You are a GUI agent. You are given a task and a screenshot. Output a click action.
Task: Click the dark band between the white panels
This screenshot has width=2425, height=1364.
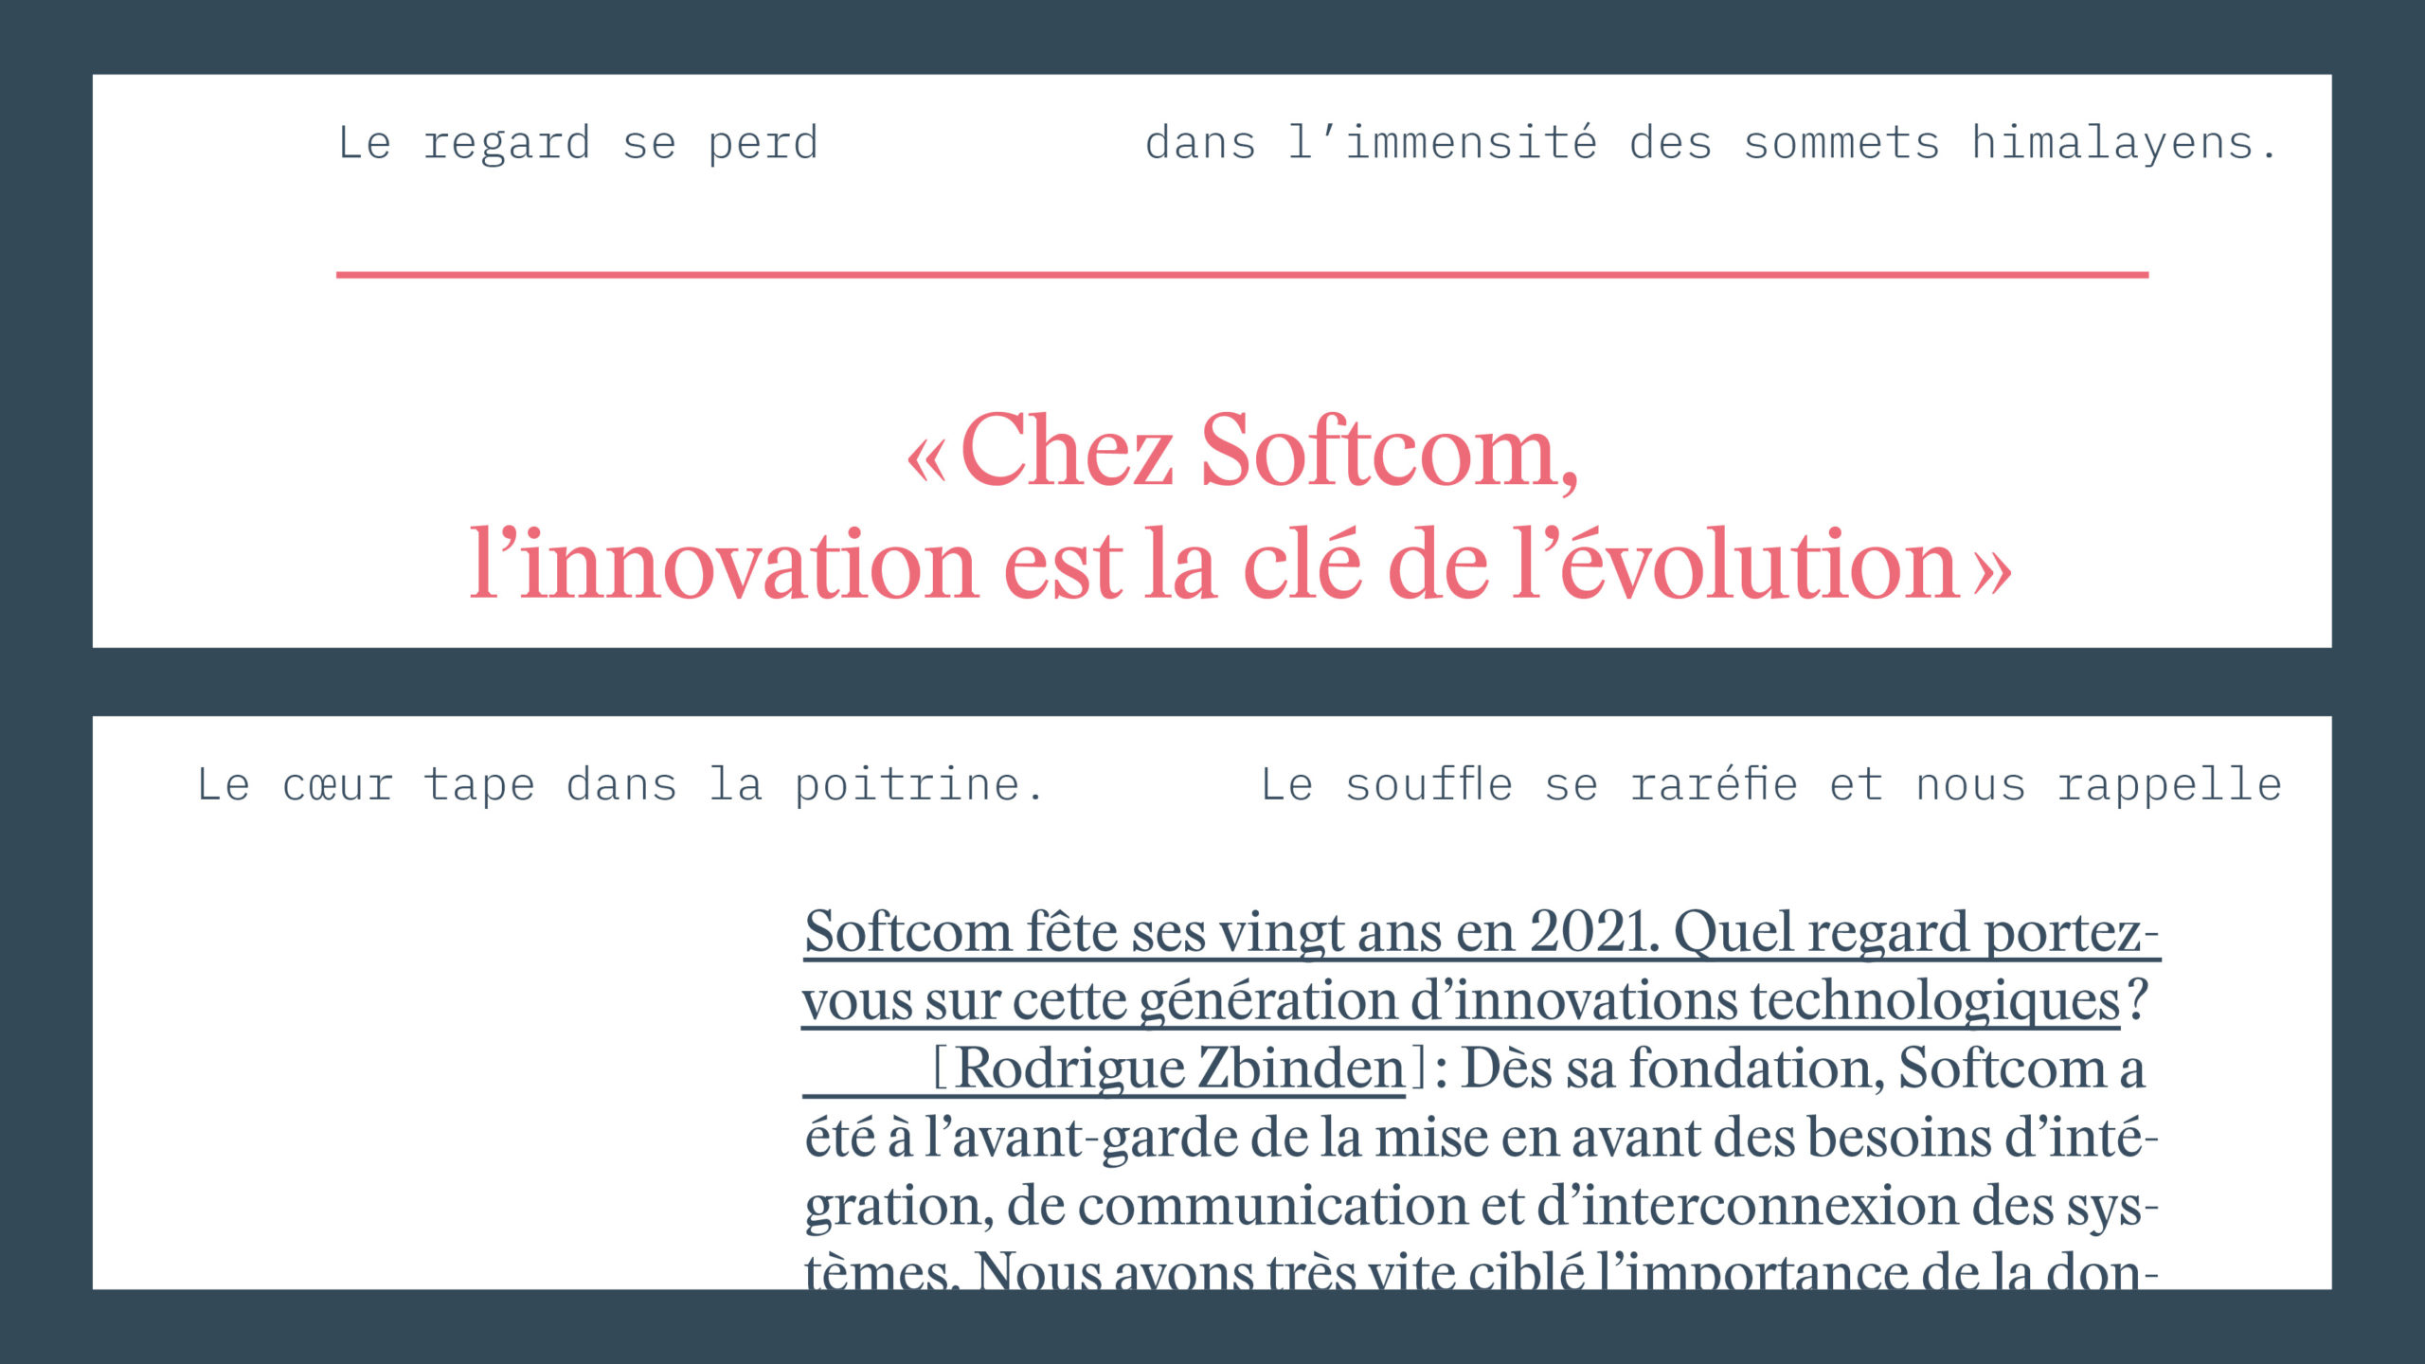point(1212,682)
